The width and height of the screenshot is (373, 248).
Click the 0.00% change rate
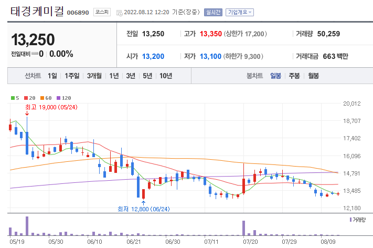[x=61, y=54]
